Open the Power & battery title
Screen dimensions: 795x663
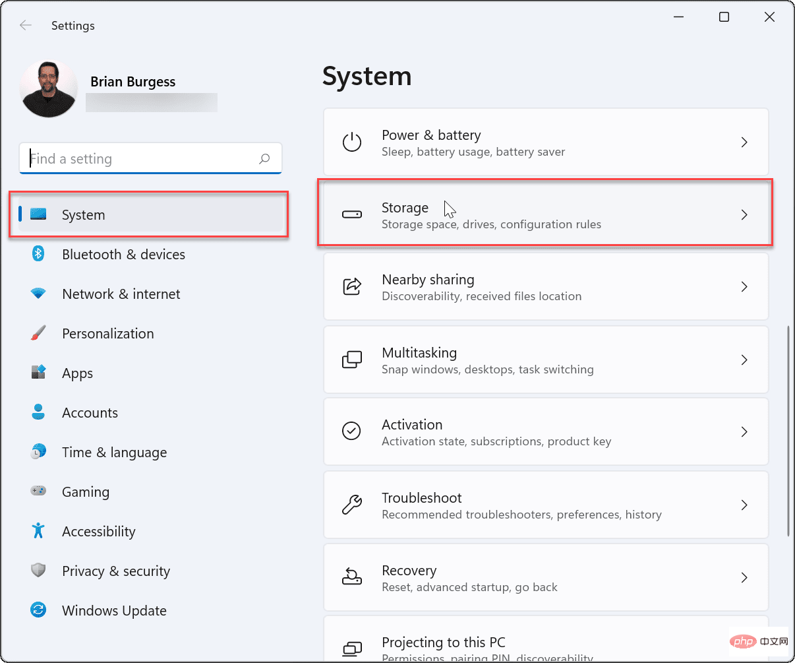431,135
